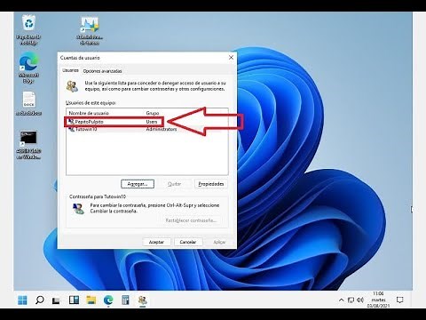Open Task View from the taskbar
This screenshot has height=320, width=426.
pyautogui.click(x=56, y=300)
